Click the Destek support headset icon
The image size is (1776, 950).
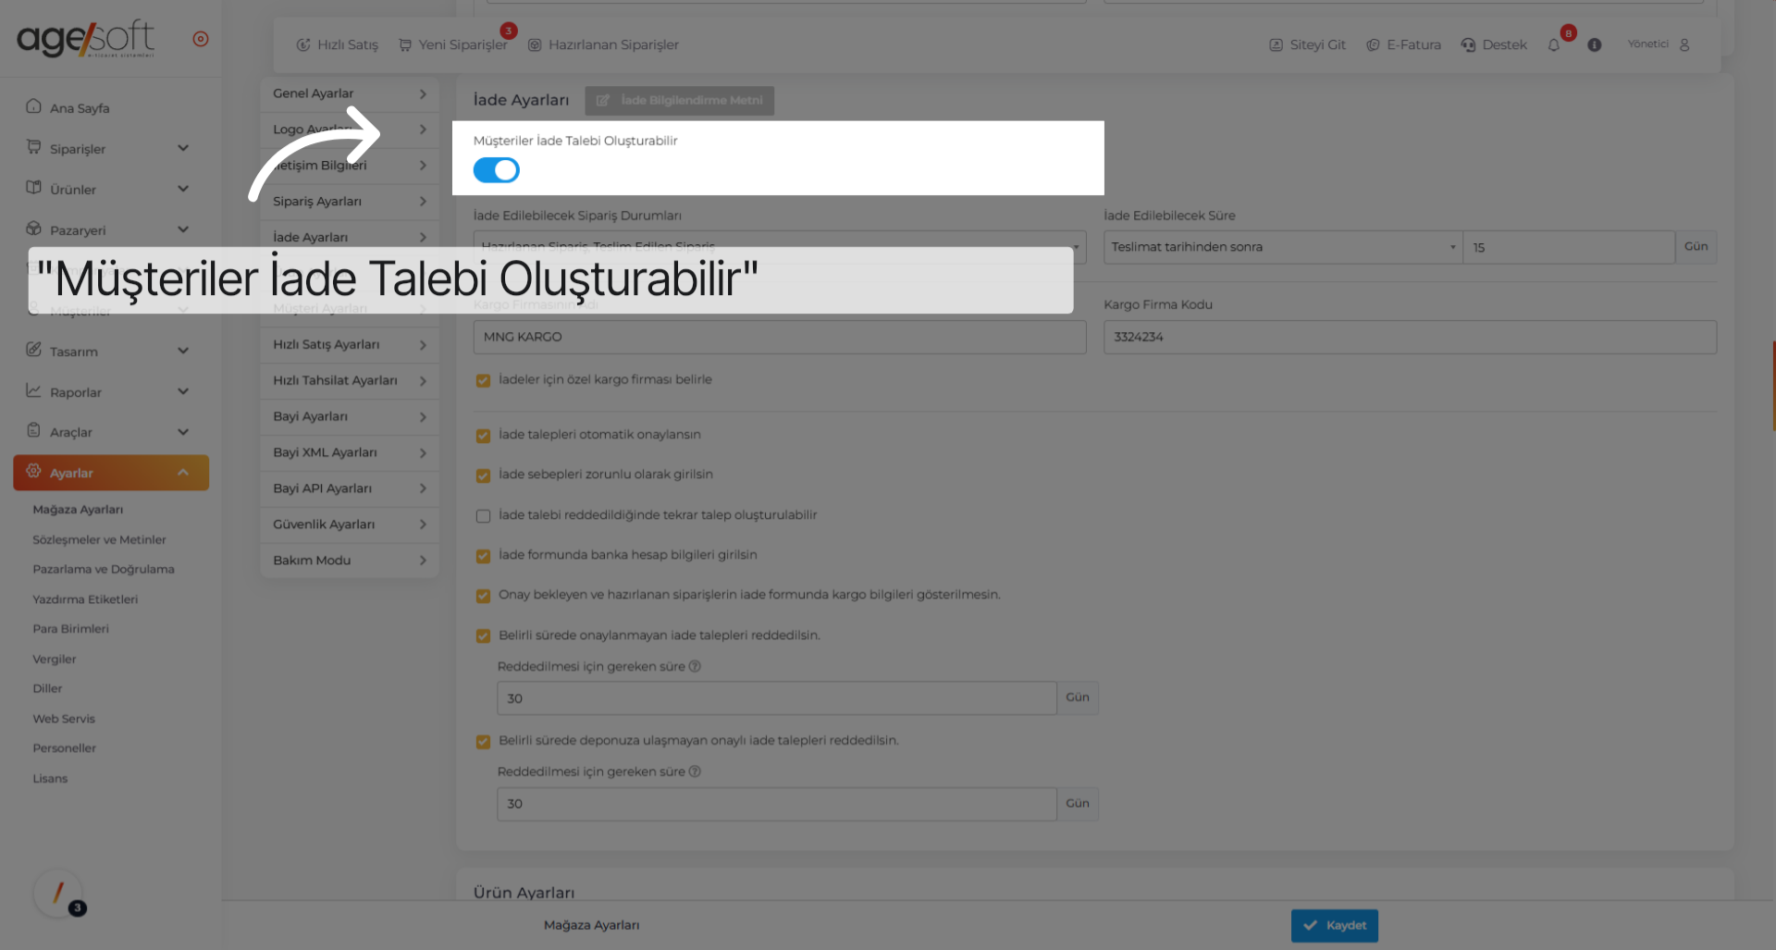pyautogui.click(x=1470, y=44)
